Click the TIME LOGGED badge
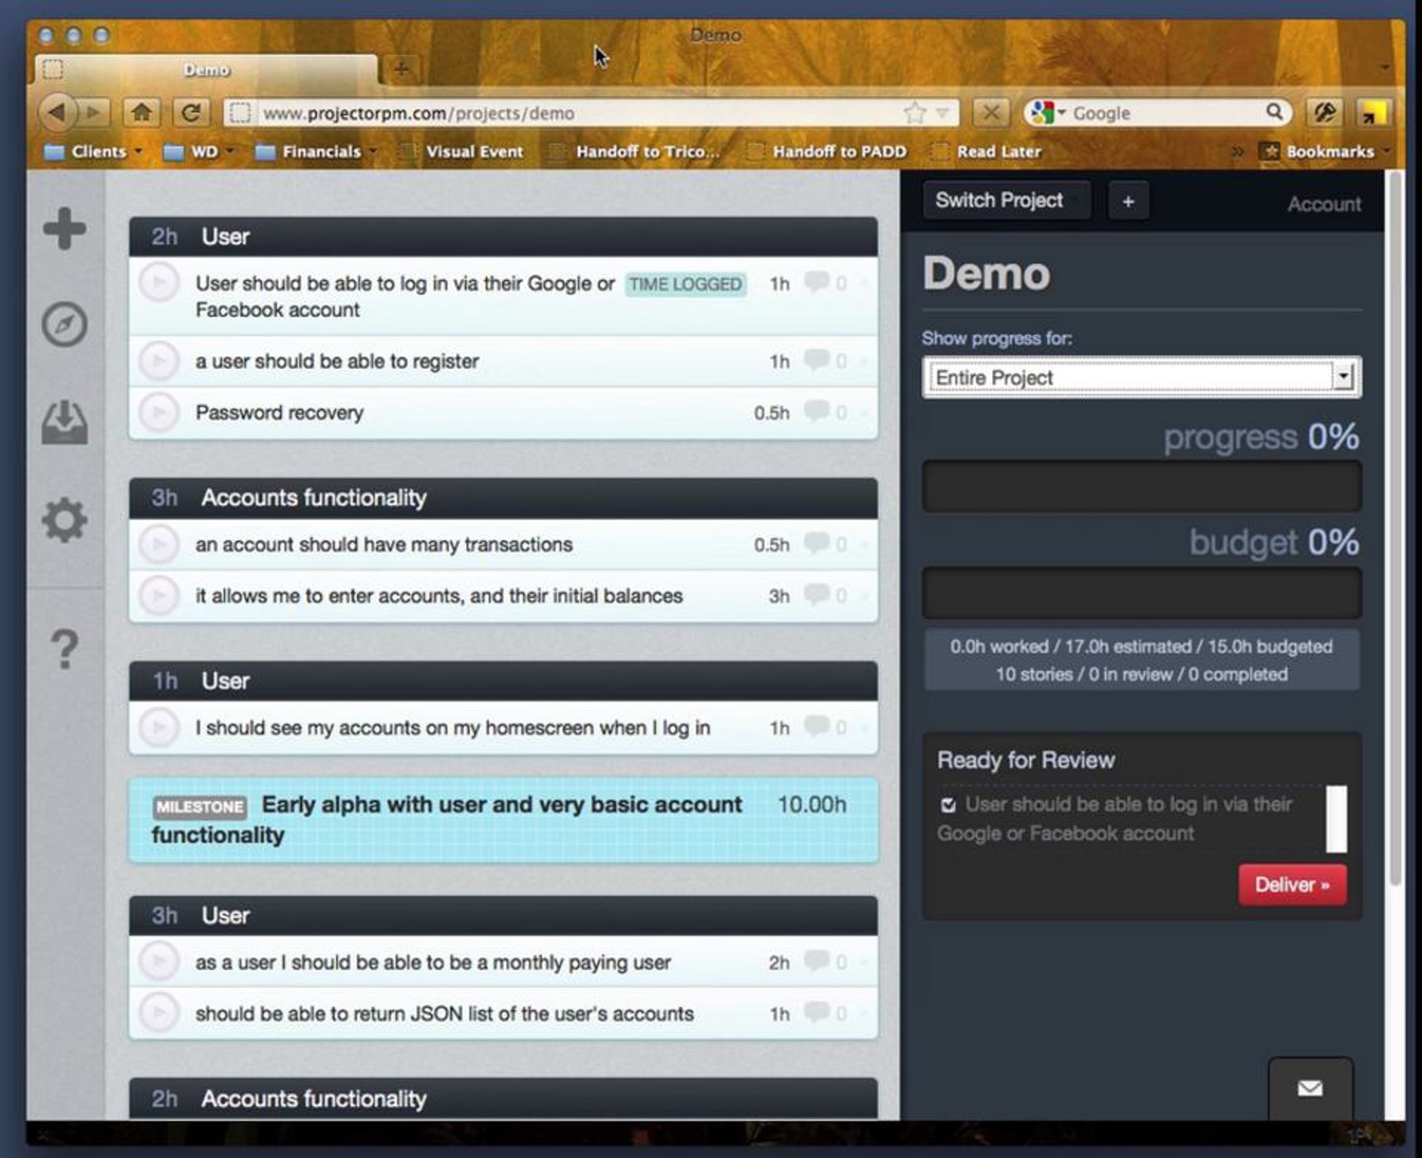The width and height of the screenshot is (1422, 1158). pyautogui.click(x=686, y=284)
